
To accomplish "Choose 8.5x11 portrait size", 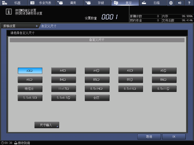I will point(164,89).
